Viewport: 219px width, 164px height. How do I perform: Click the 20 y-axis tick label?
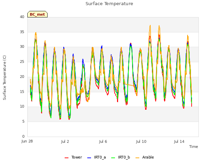(x=22, y=77)
